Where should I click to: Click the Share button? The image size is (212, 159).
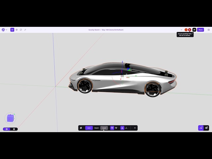pyautogui.click(x=200, y=30)
